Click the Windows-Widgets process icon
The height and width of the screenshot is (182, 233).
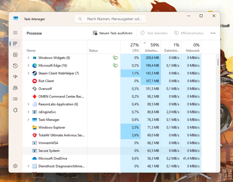[34, 58]
